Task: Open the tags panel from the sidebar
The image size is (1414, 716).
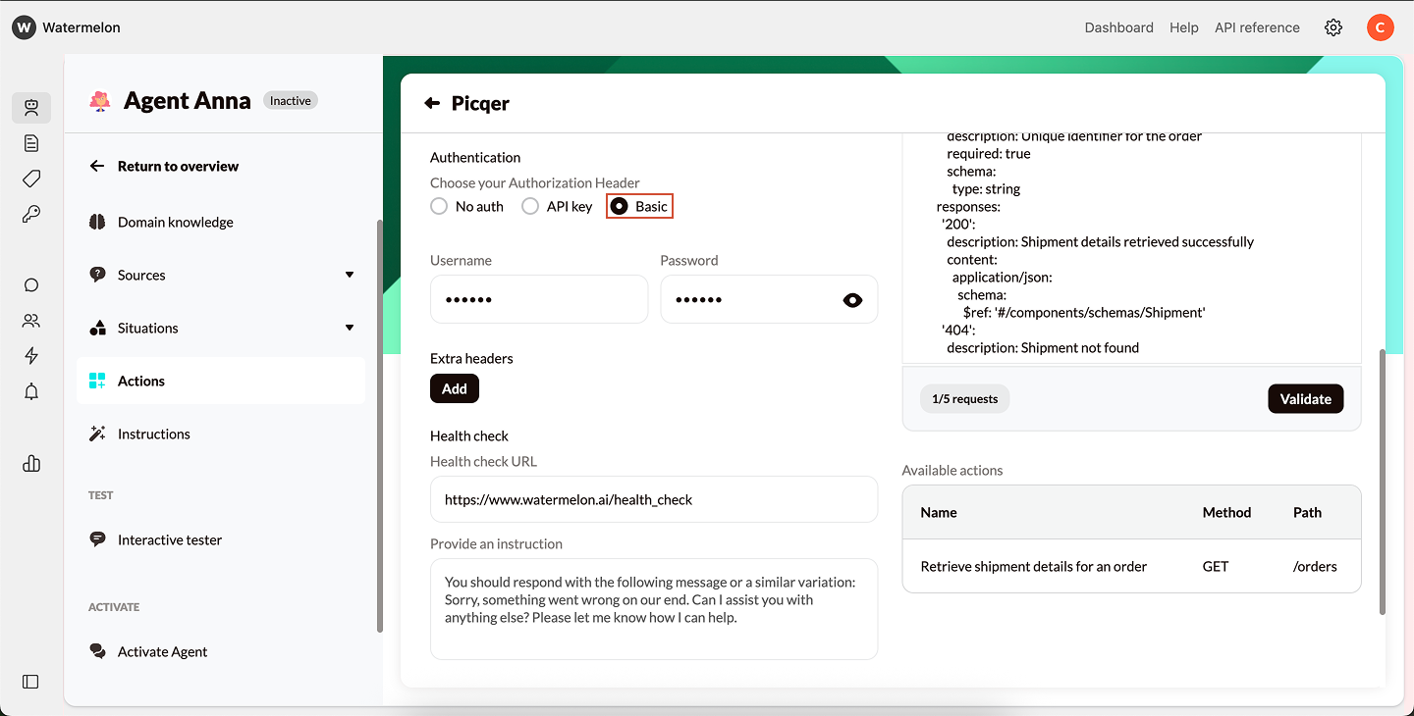Action: pos(30,179)
